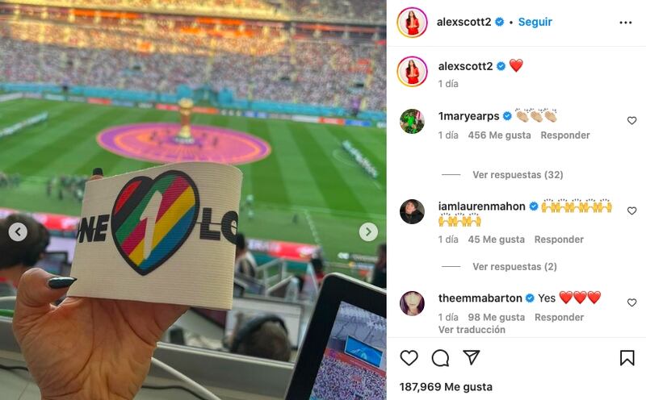Like theemmabarton comment heart
This screenshot has width=646, height=400.
pyautogui.click(x=631, y=302)
